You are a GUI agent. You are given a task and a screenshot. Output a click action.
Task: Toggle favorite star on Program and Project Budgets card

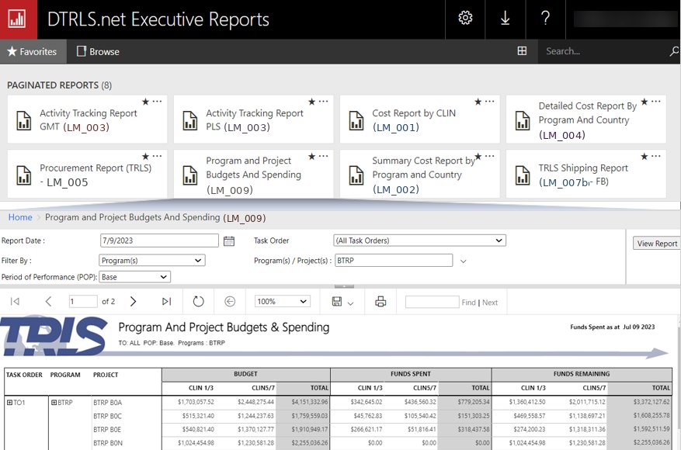tap(312, 156)
